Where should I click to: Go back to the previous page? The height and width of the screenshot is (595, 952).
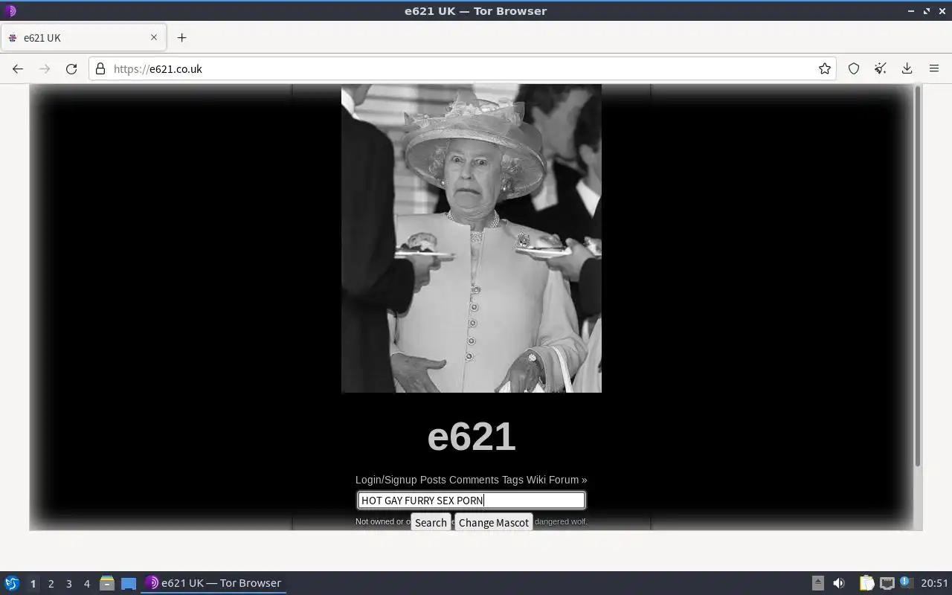click(x=18, y=68)
